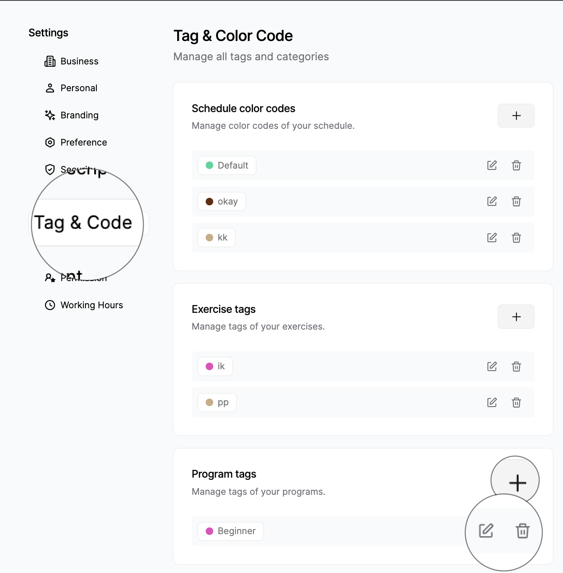Image resolution: width=563 pixels, height=573 pixels.
Task: Edit the pp exercise tag
Action: coord(492,402)
